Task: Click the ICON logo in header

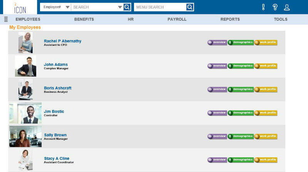Action: [x=20, y=7]
